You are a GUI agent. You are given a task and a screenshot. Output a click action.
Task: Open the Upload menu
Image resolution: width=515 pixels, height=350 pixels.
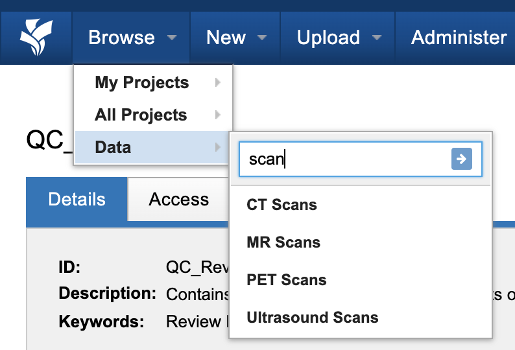pyautogui.click(x=328, y=38)
